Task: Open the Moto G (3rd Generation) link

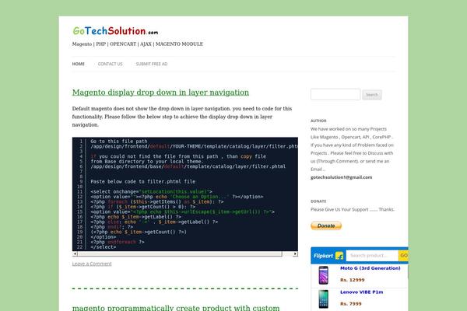Action: tap(370, 268)
